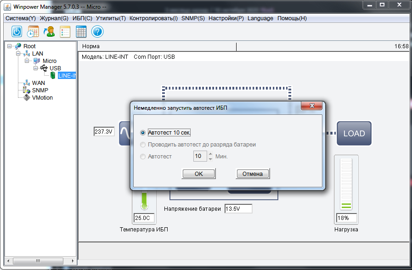This screenshot has height=270, width=412.
Task: Maximize the Winpower Manager window
Action: tap(382, 5)
